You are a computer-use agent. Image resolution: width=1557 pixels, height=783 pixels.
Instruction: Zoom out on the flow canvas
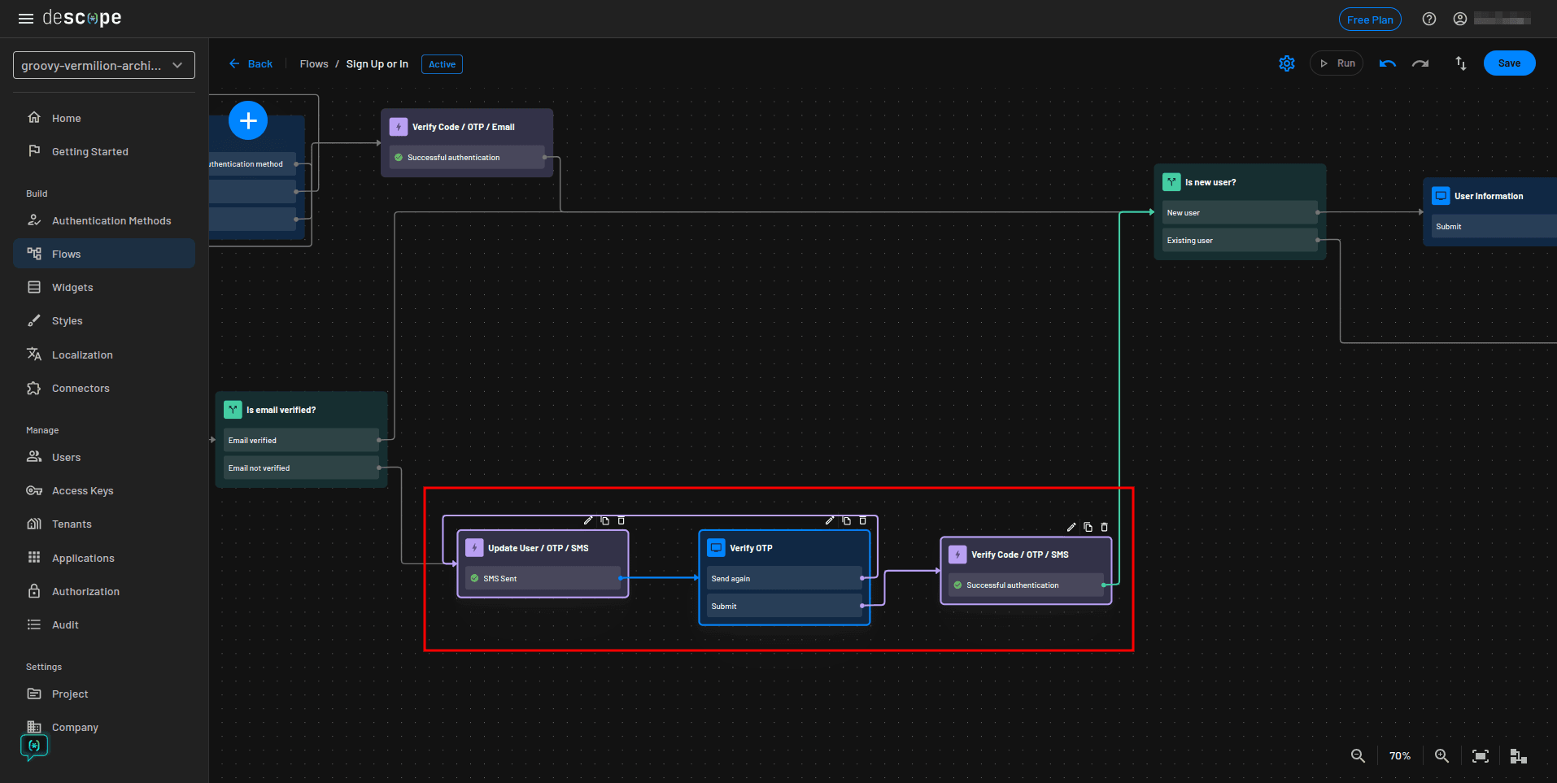coord(1357,755)
